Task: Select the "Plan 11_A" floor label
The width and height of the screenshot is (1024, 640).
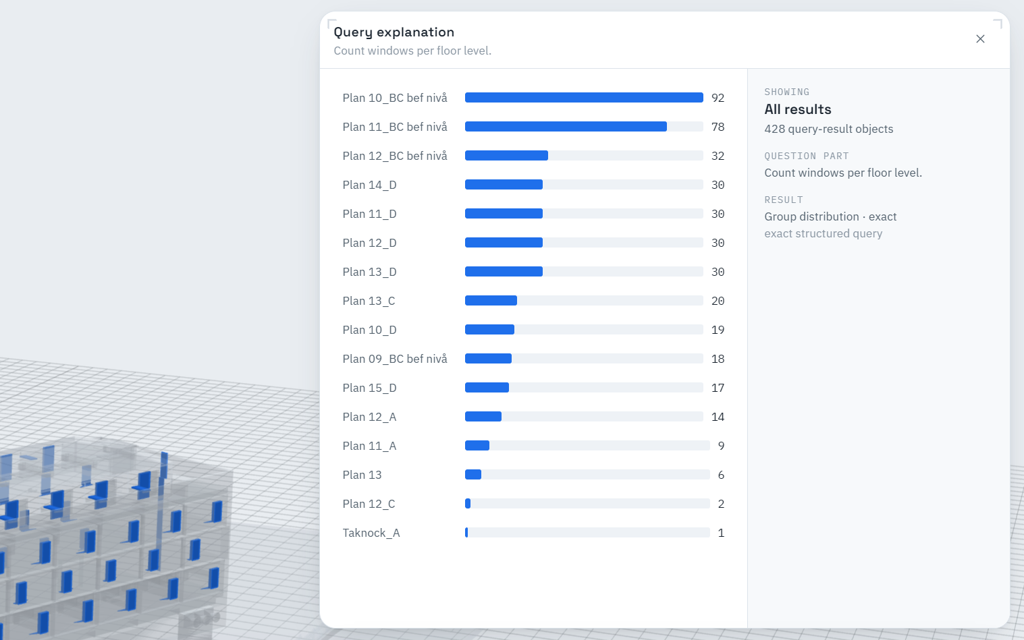Action: click(369, 446)
